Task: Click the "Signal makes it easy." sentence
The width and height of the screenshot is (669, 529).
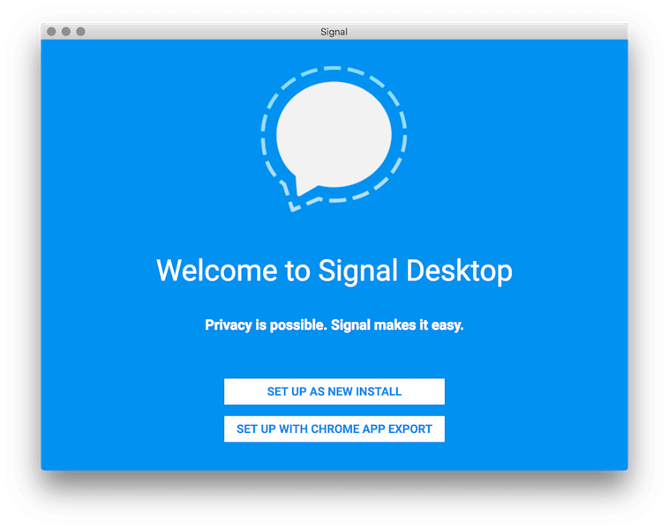Action: (x=397, y=325)
